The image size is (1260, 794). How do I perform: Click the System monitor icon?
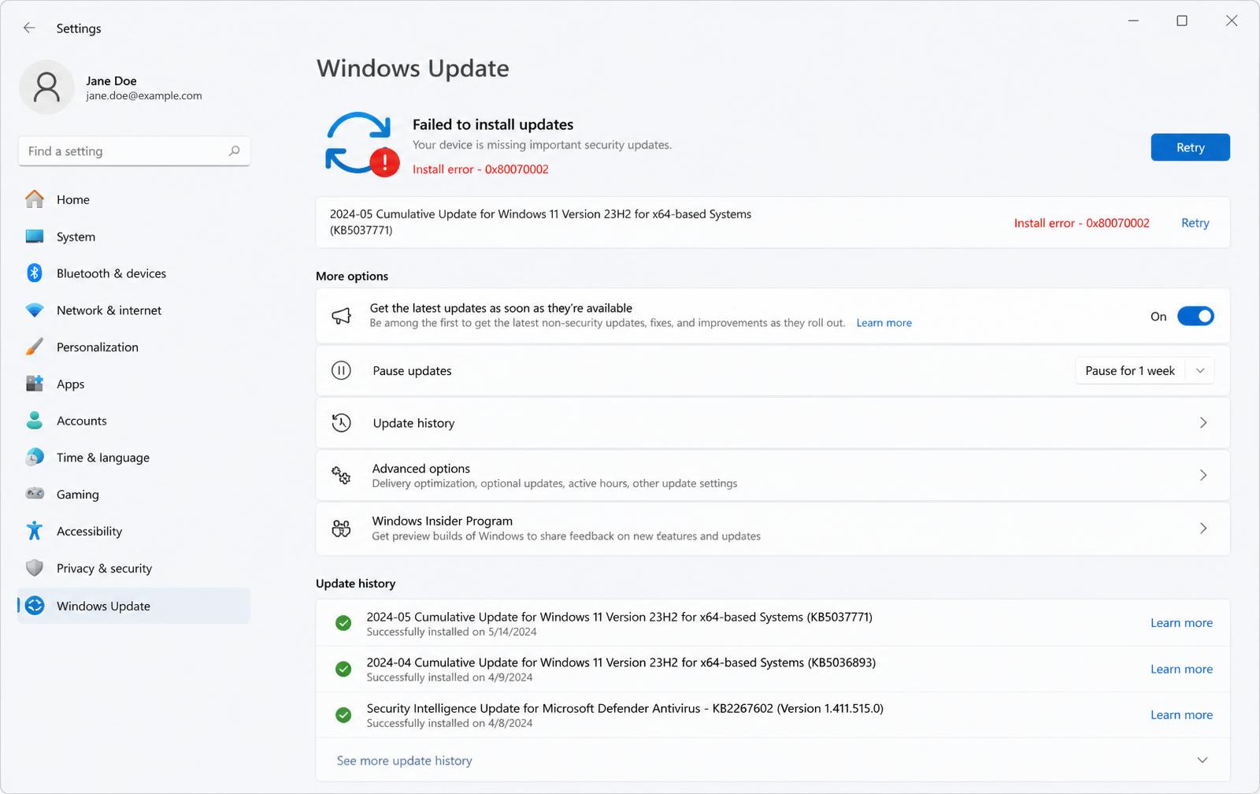[x=35, y=236]
